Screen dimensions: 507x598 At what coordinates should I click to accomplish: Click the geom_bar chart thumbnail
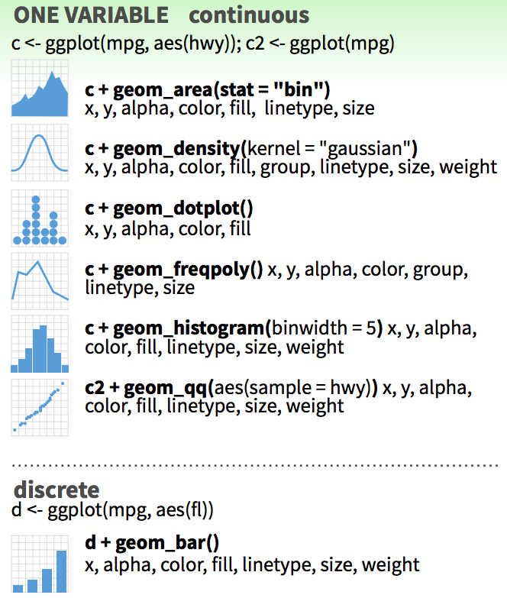[40, 564]
